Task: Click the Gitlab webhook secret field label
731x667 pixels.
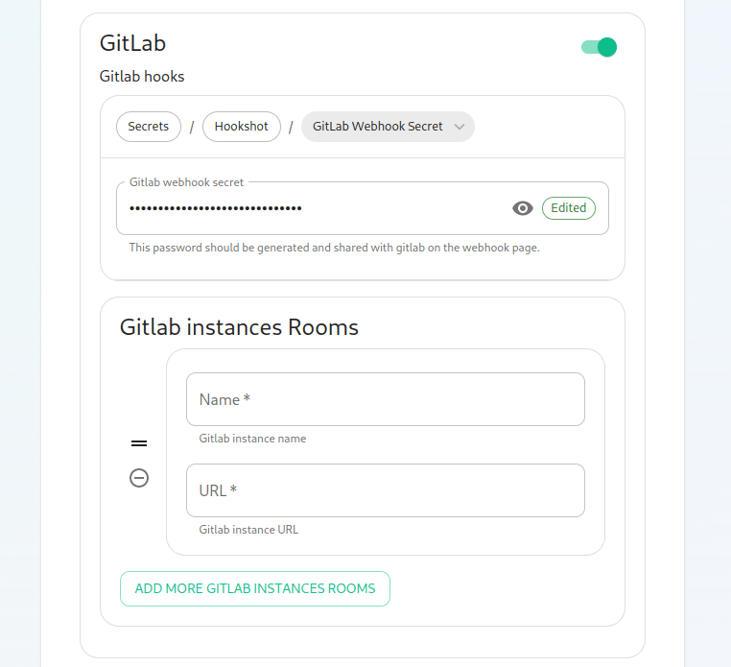Action: pos(186,182)
